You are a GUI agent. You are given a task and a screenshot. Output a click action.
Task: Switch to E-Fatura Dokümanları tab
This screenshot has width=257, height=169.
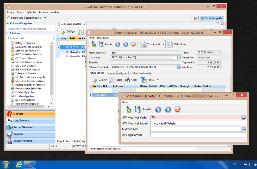click(141, 73)
